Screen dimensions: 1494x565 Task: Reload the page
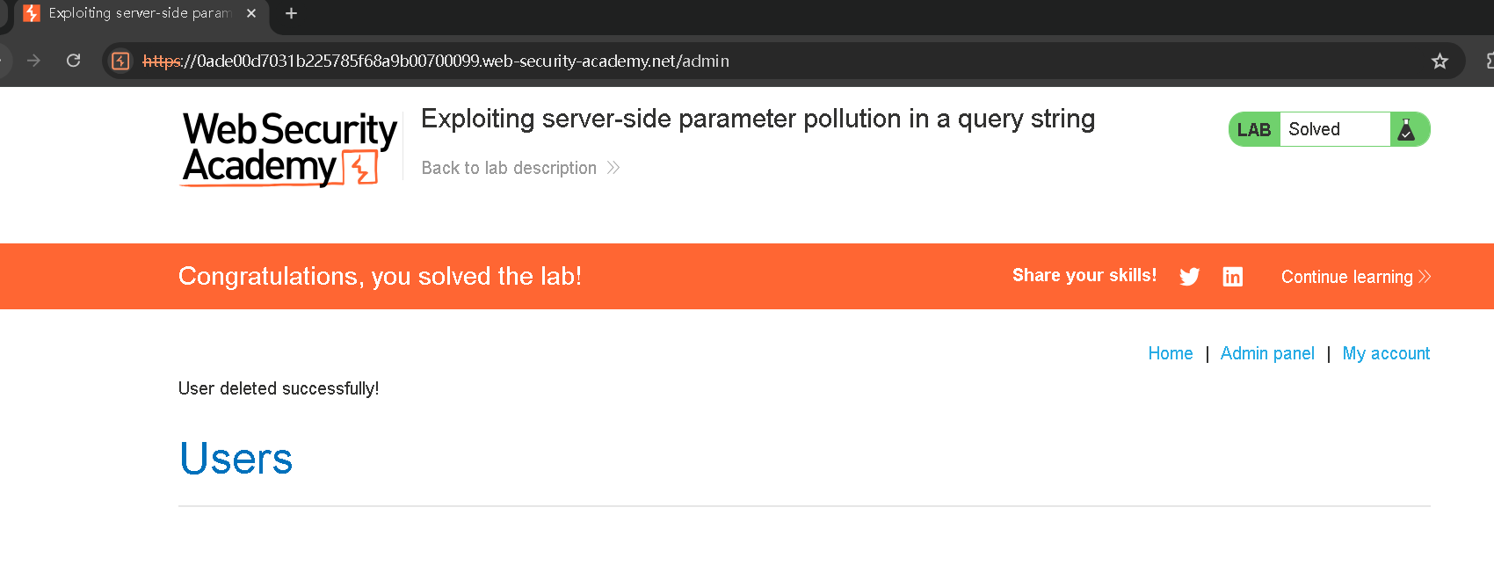point(74,61)
